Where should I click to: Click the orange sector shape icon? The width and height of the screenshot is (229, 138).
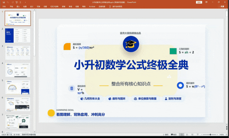coord(67,46)
